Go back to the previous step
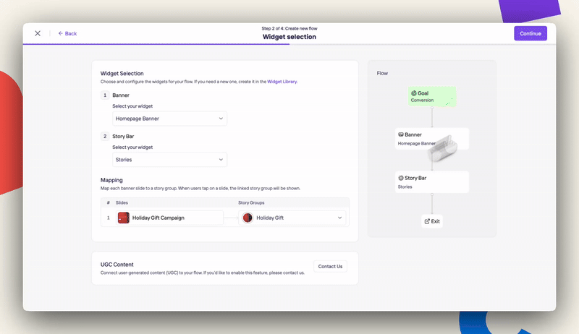This screenshot has width=579, height=334. click(67, 33)
